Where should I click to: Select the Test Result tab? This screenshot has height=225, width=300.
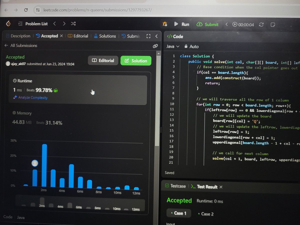(204, 186)
